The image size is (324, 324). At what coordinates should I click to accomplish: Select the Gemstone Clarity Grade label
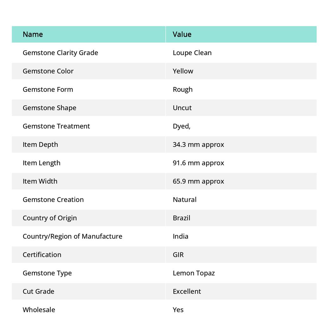pyautogui.click(x=60, y=53)
